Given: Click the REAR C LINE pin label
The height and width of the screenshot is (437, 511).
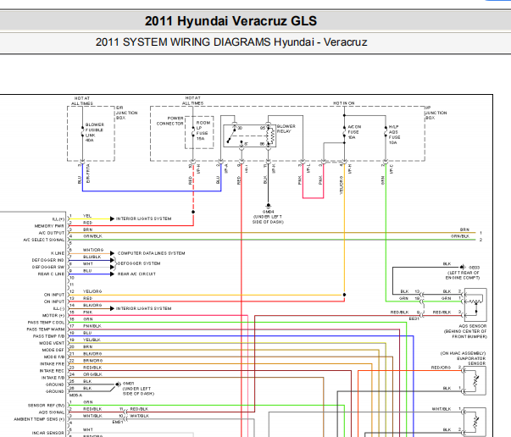Looking at the screenshot, I should click(x=51, y=274).
